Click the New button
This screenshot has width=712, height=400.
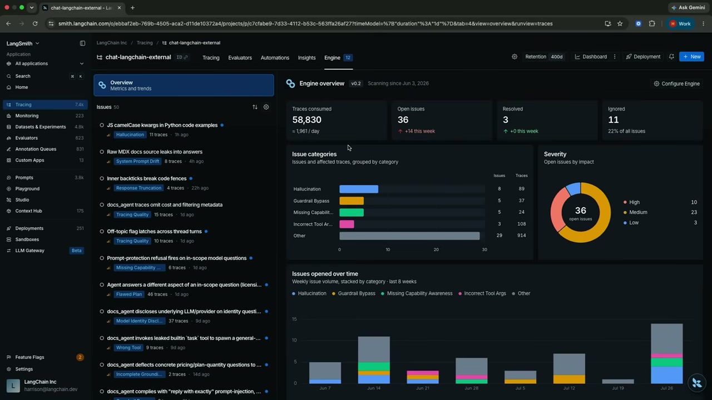[691, 57]
